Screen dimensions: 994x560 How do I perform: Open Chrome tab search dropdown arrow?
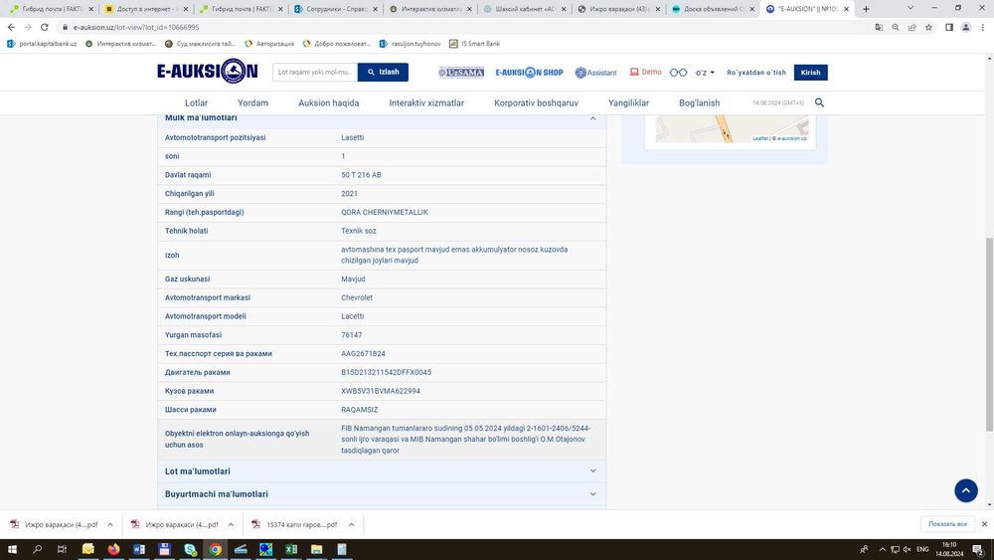click(x=911, y=8)
